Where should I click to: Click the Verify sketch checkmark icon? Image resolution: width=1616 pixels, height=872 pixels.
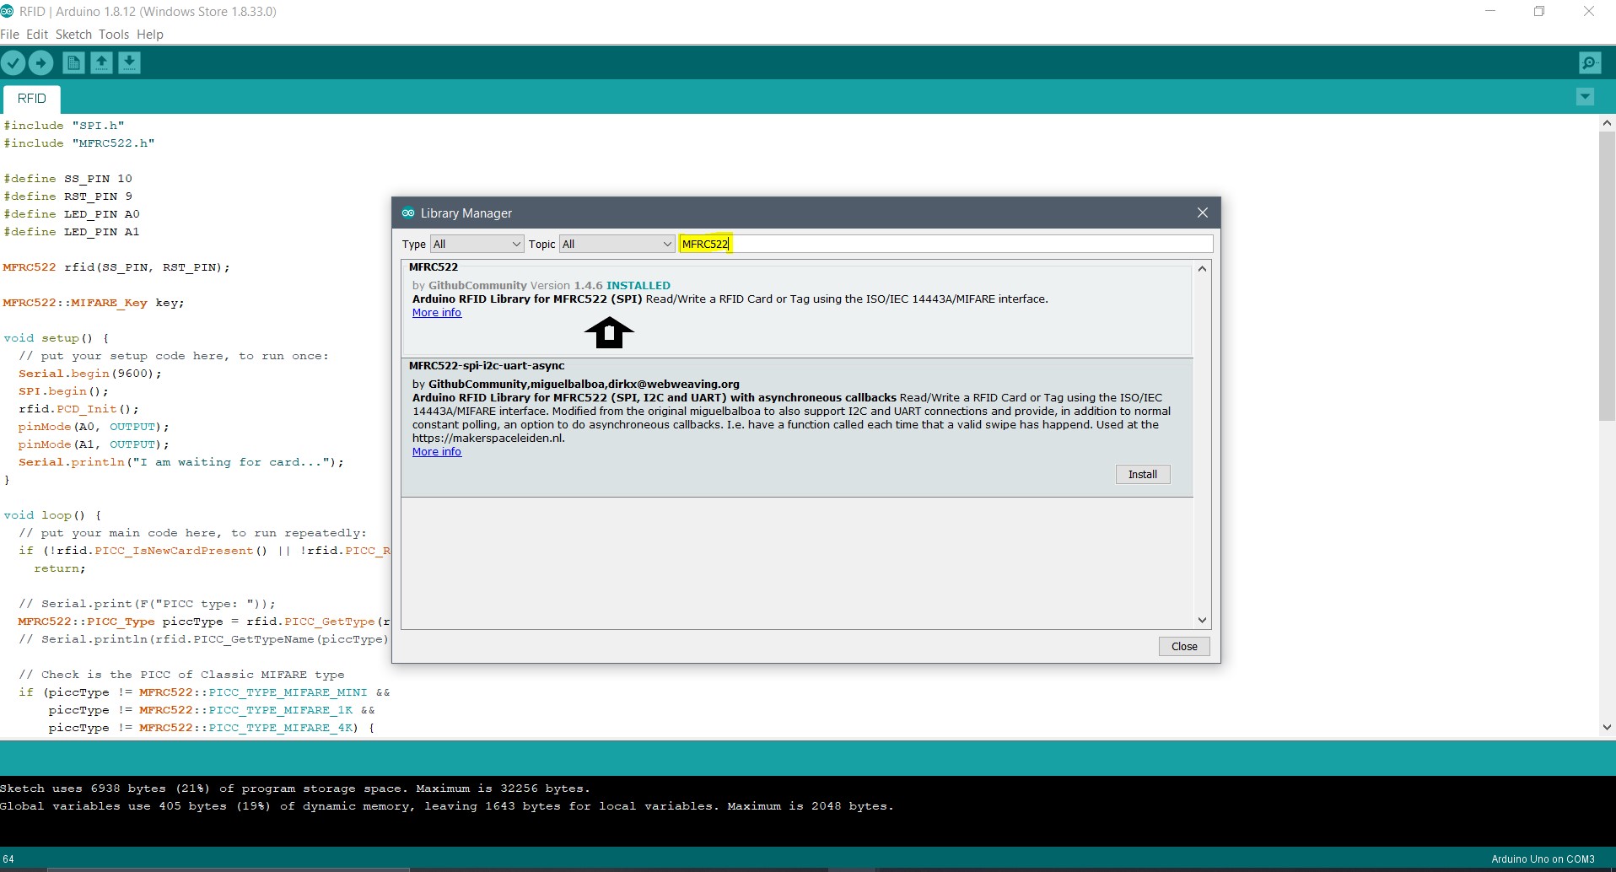pyautogui.click(x=13, y=63)
